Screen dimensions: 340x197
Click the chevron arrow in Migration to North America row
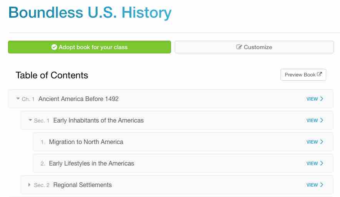(322, 142)
